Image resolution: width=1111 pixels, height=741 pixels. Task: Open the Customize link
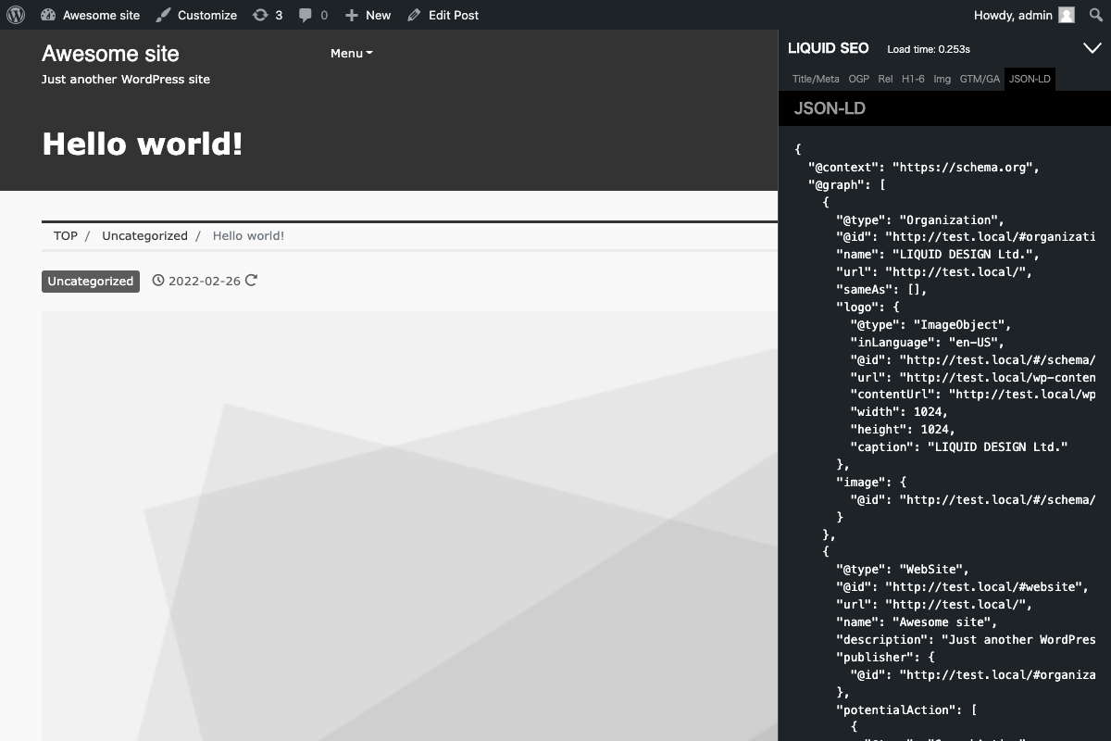[x=196, y=15]
